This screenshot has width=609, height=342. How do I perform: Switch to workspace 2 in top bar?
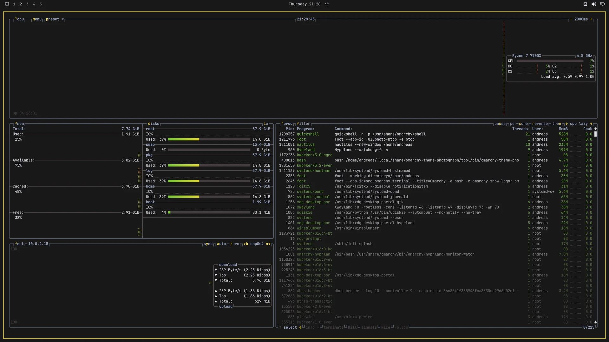21,4
